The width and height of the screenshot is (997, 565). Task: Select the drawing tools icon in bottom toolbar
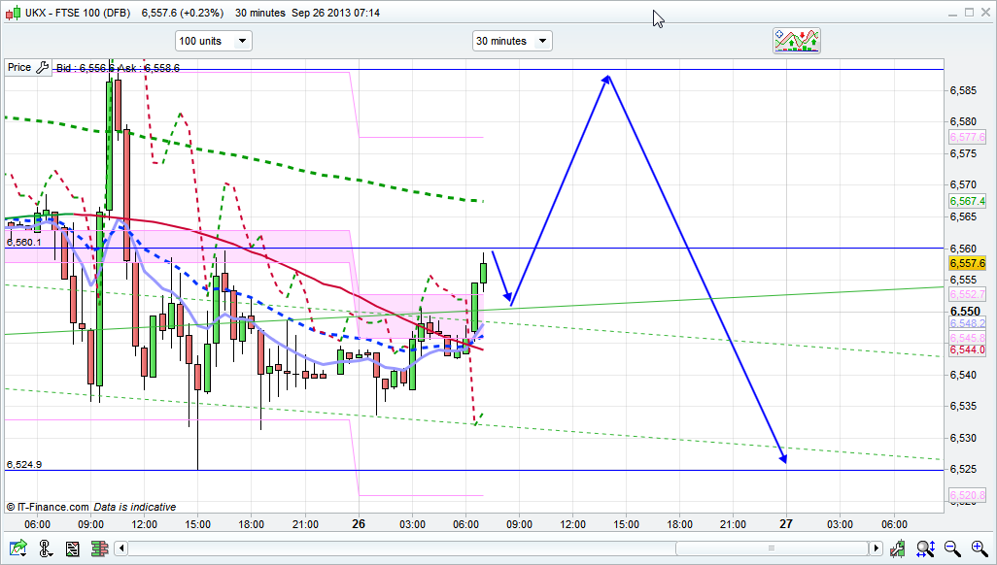coord(44,549)
